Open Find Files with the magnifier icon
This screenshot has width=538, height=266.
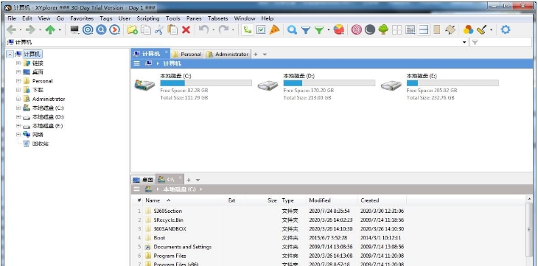(x=292, y=30)
